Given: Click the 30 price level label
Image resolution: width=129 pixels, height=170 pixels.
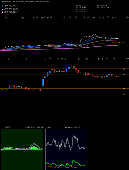Looking at the screenshot, I should coord(124,69).
